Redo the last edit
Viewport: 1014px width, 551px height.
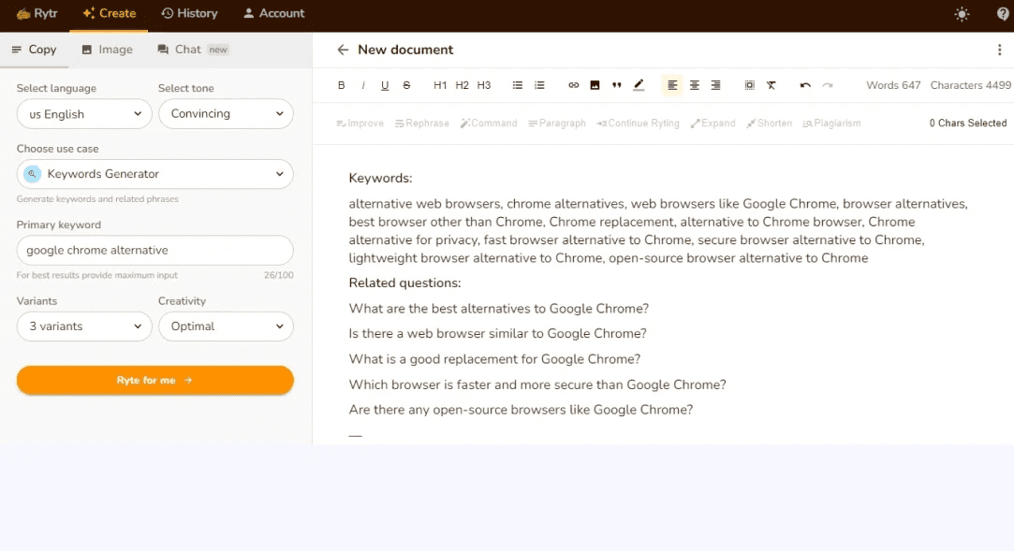click(x=827, y=85)
